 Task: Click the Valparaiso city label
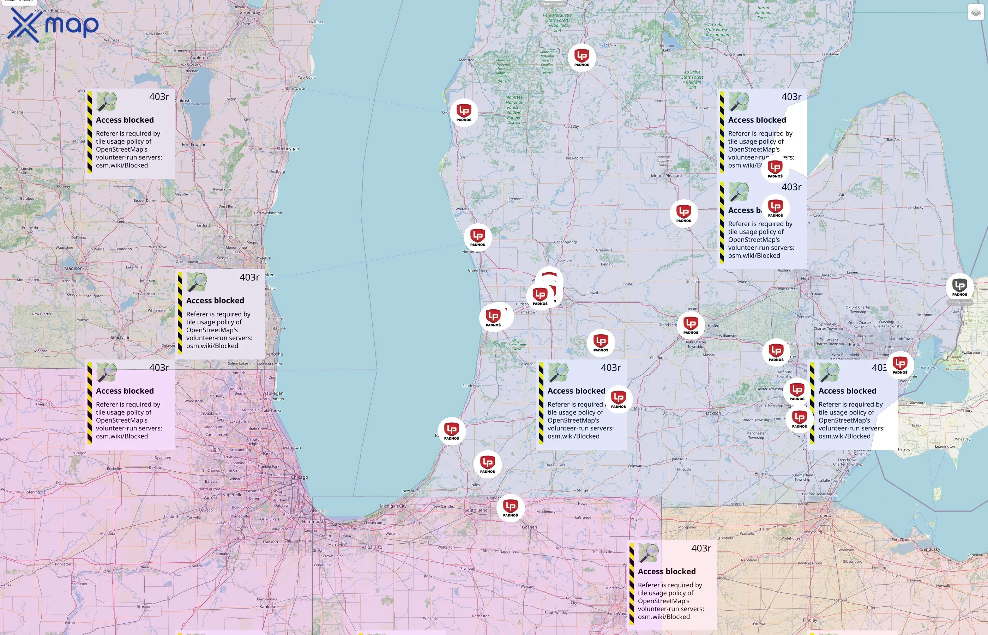click(372, 548)
